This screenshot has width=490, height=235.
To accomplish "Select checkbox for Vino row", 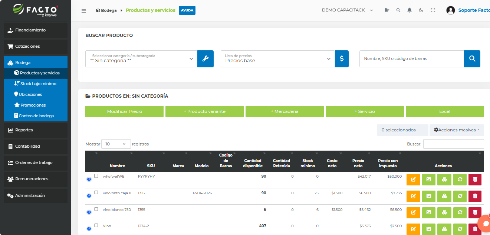I will pos(96,225).
